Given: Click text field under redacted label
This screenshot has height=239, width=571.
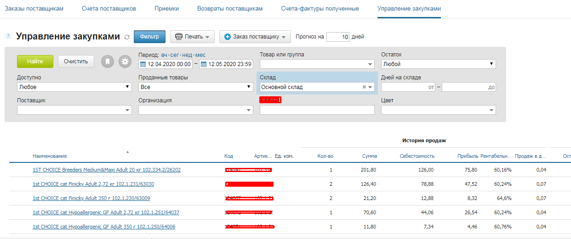Looking at the screenshot, I should pyautogui.click(x=317, y=110).
